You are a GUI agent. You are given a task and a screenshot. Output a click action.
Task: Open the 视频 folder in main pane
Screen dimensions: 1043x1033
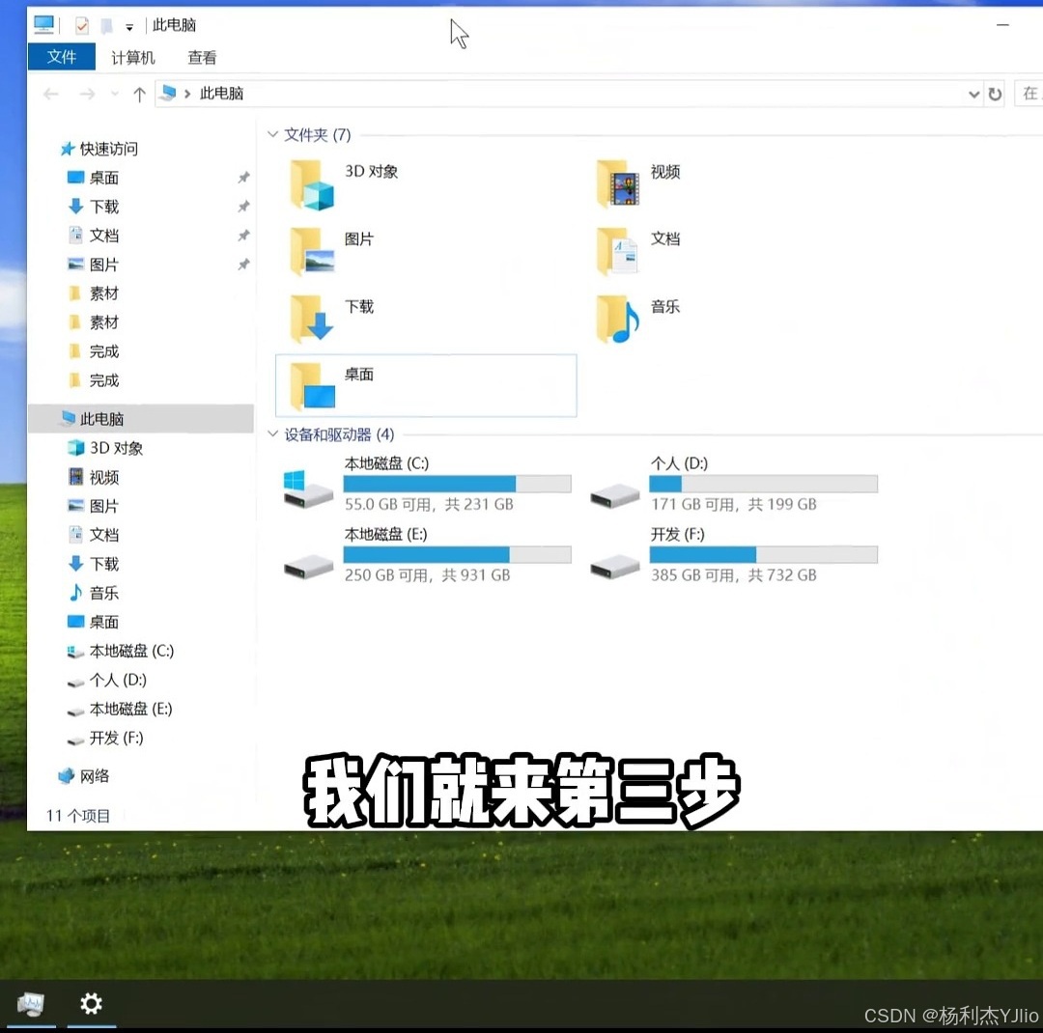tap(617, 185)
